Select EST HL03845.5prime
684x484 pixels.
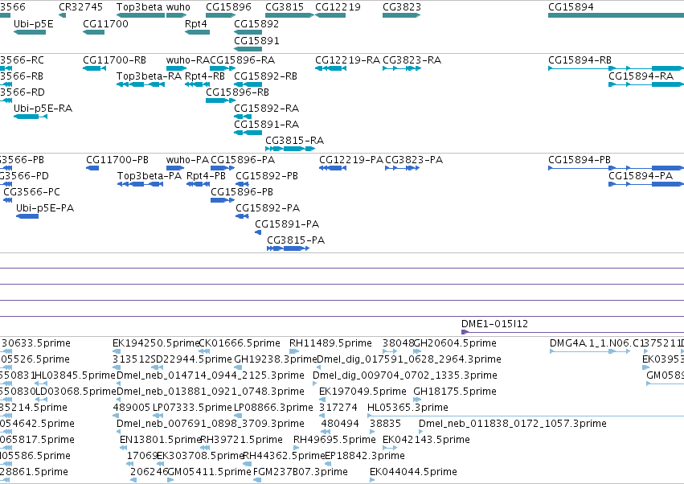(40, 384)
